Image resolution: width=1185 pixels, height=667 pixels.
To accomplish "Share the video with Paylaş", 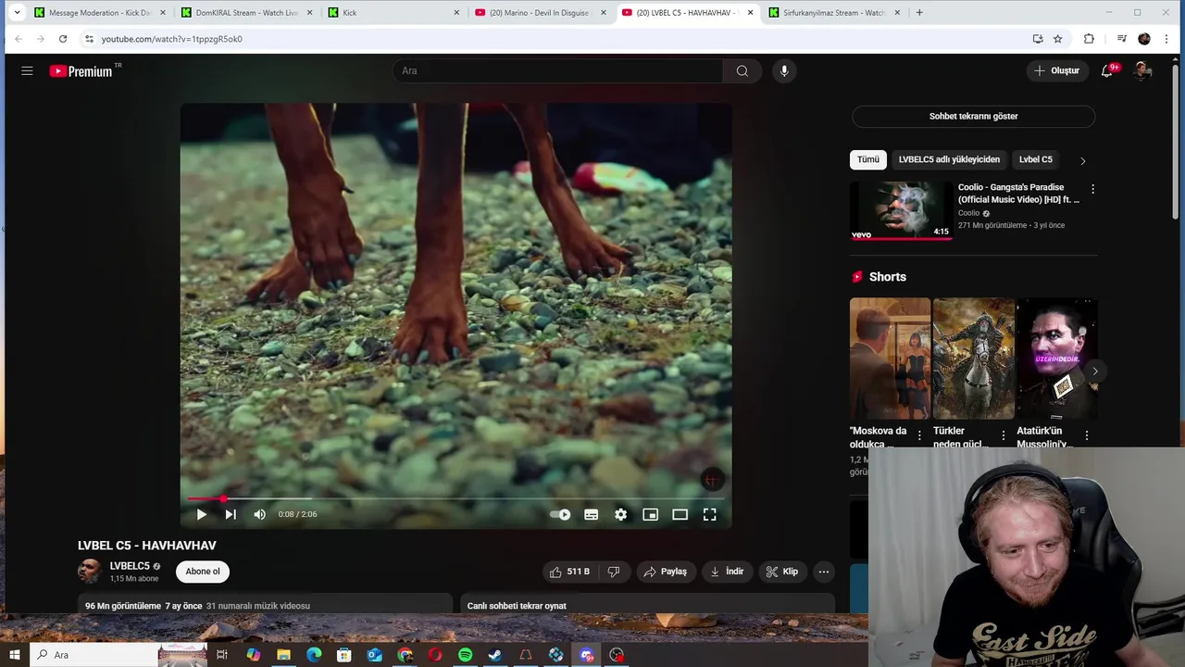I will tap(666, 572).
